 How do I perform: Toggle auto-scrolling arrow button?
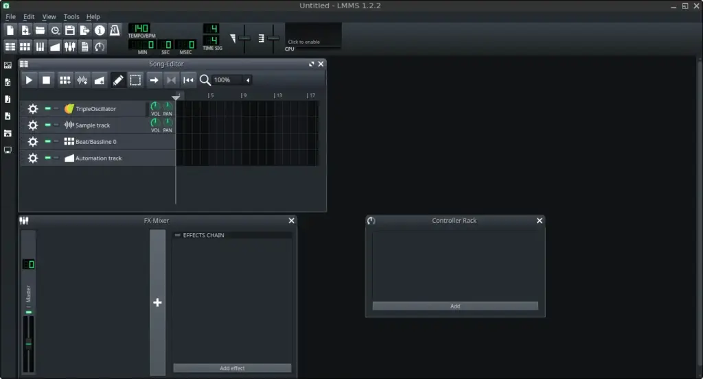coord(154,80)
